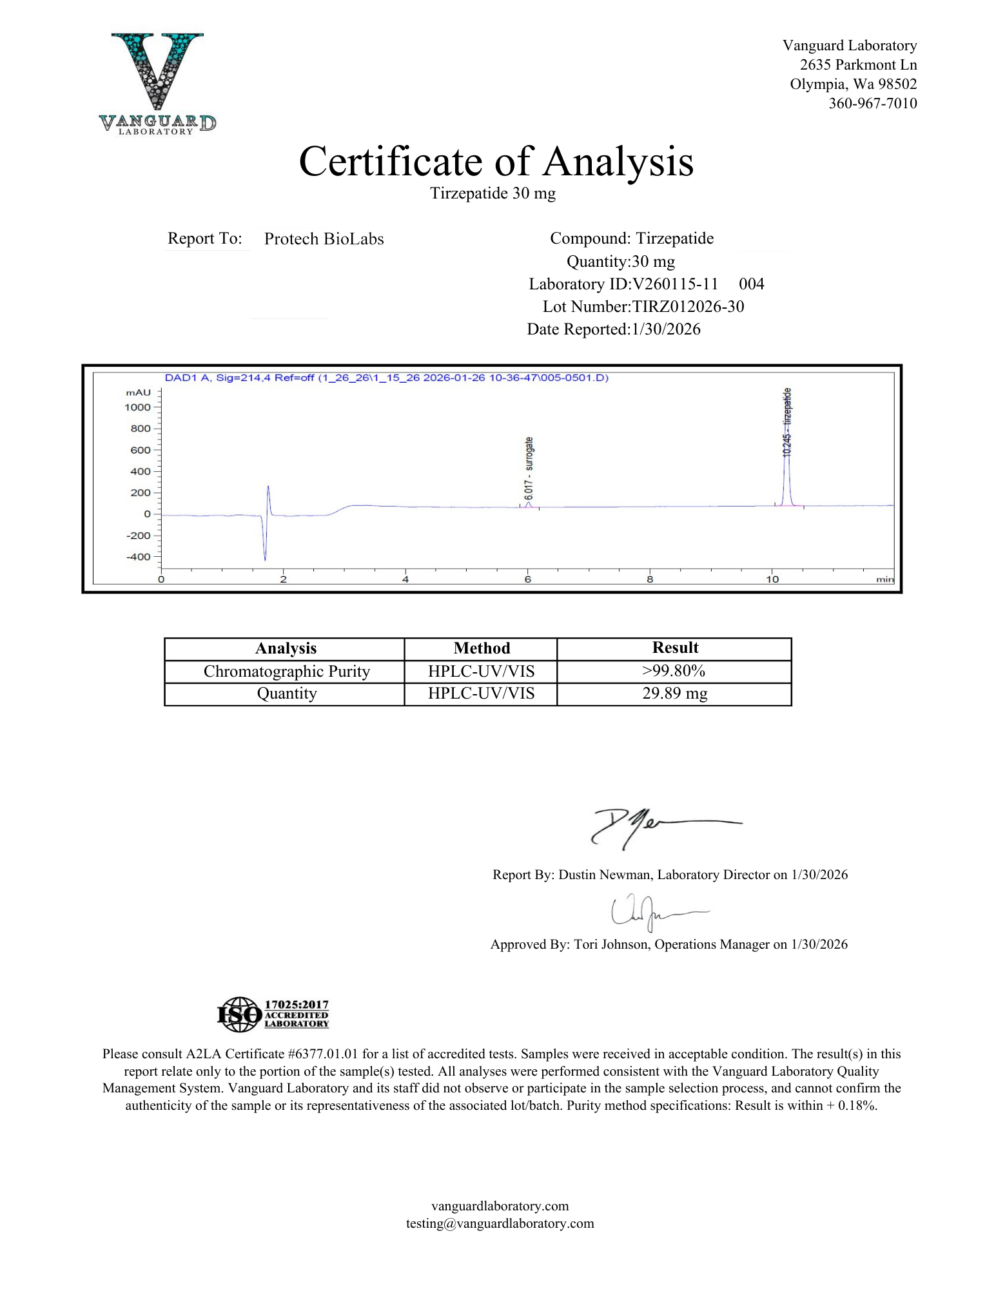996x1289 pixels.
Task: Click the Laboratory ID V260115-11
Action: coord(675,284)
